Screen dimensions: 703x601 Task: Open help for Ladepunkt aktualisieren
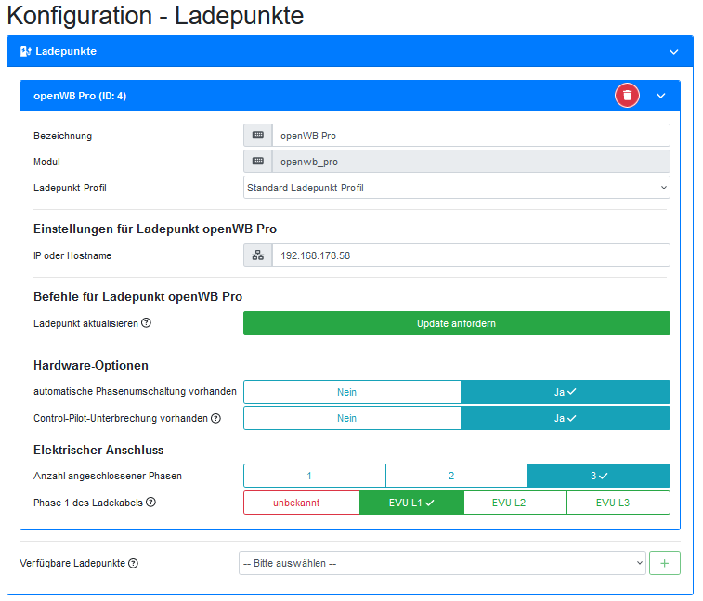click(146, 323)
